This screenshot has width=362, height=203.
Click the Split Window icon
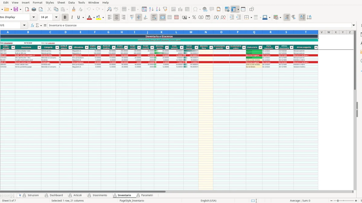[x=243, y=9]
